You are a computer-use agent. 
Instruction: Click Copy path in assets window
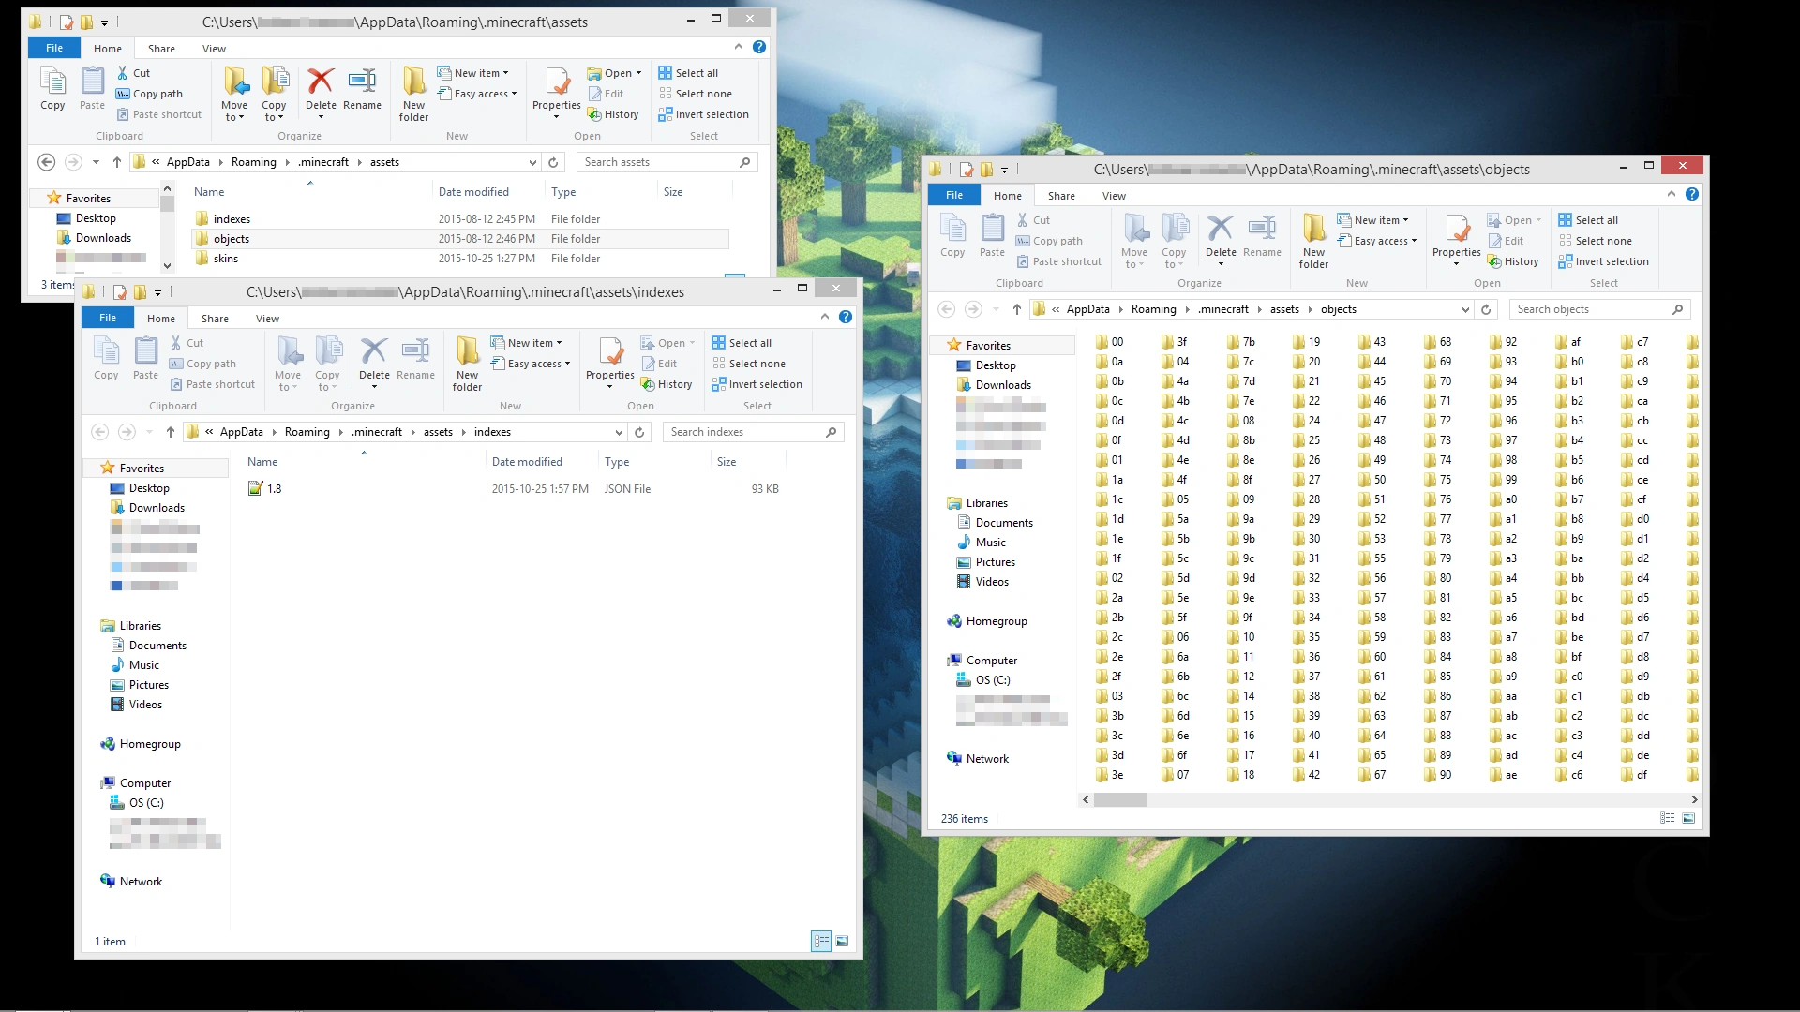[157, 94]
